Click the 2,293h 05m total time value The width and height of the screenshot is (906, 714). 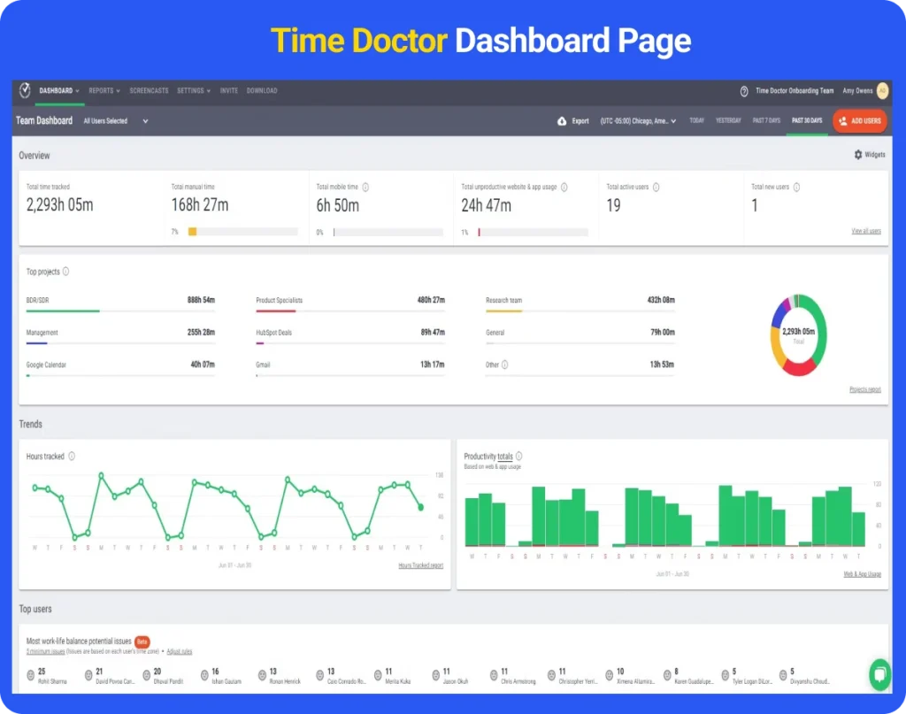pos(59,205)
